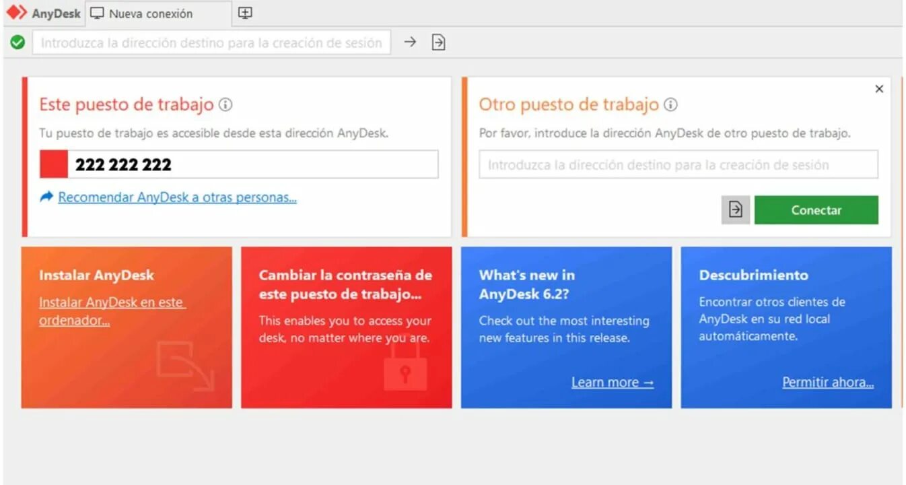Click the Descubrimiento tile heading
Screen dimensions: 906x485
pyautogui.click(x=753, y=275)
